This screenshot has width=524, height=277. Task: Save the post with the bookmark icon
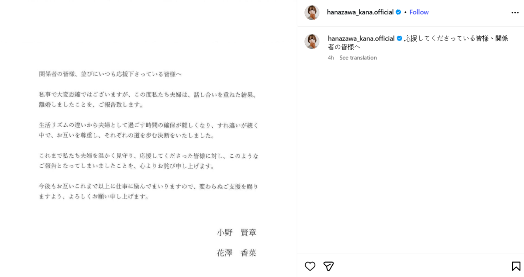point(516,266)
